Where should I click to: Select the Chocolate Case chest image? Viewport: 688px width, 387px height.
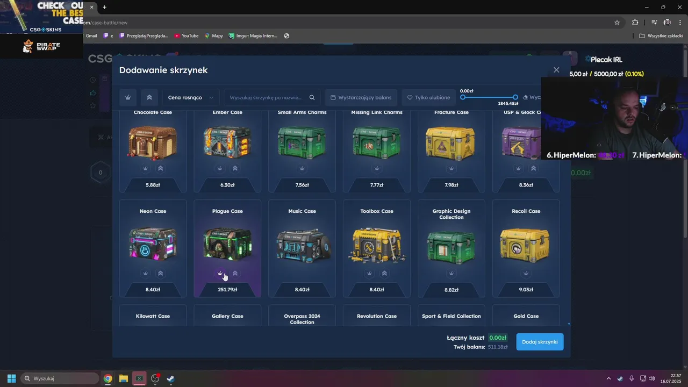[x=153, y=142]
